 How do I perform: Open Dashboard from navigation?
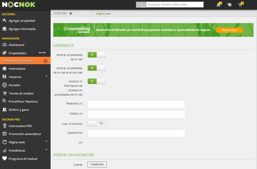17,45
